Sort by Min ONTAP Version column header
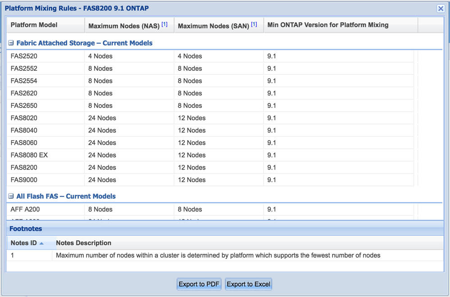The height and width of the screenshot is (297, 450). click(x=341, y=25)
